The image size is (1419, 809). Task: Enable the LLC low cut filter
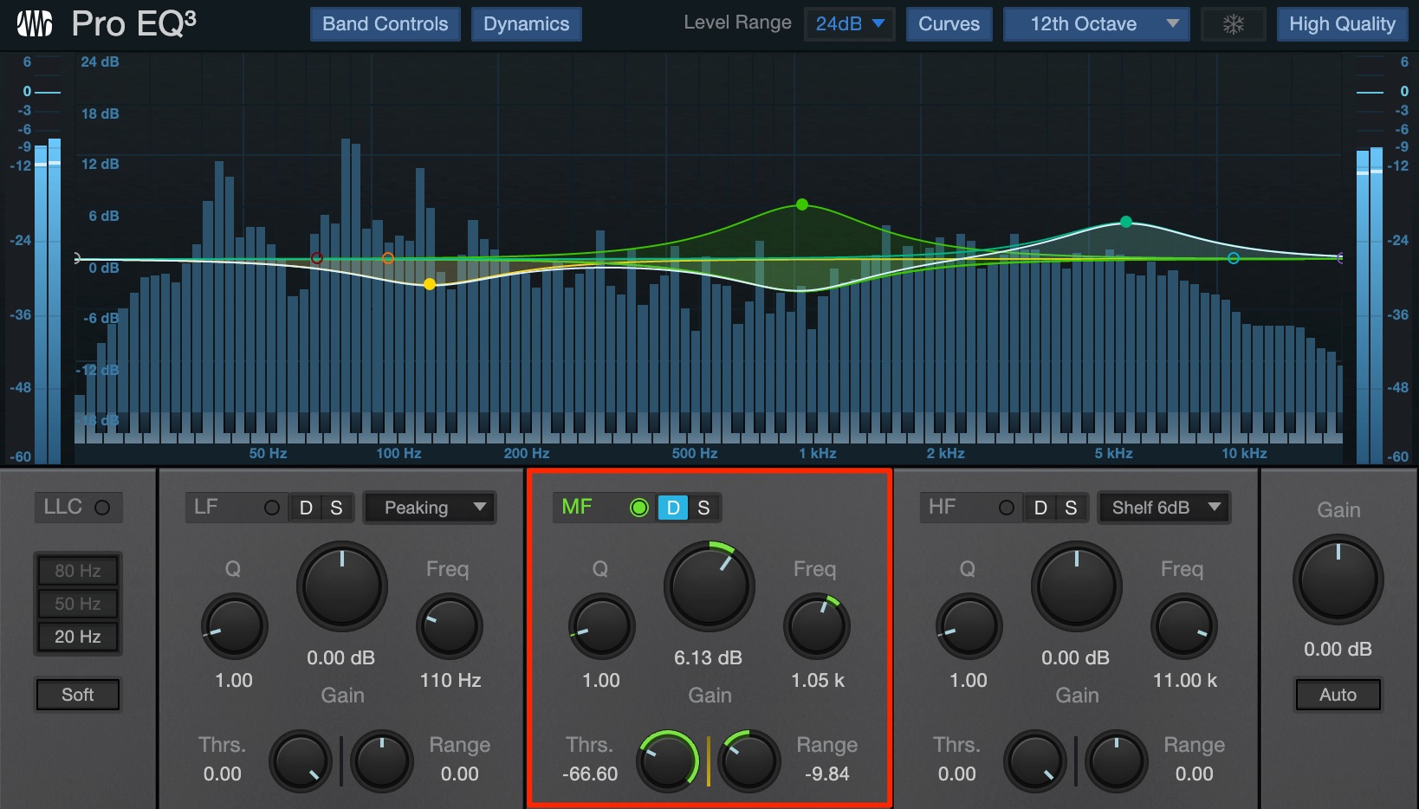[102, 508]
